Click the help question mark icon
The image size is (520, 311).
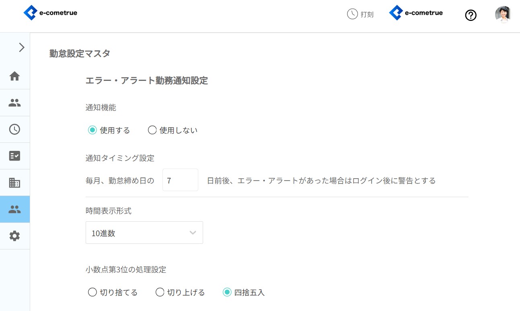point(471,15)
